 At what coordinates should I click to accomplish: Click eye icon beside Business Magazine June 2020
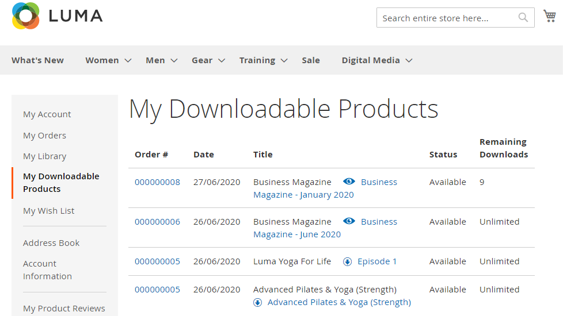click(349, 221)
